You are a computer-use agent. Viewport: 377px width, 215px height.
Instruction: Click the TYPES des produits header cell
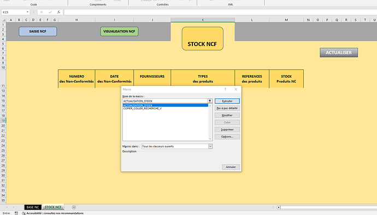(x=203, y=79)
